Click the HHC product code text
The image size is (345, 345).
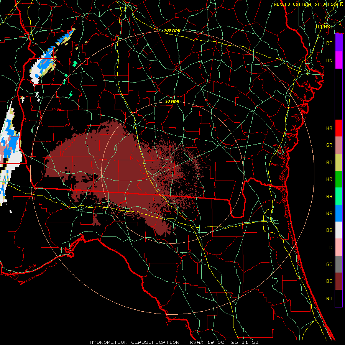[337, 23]
